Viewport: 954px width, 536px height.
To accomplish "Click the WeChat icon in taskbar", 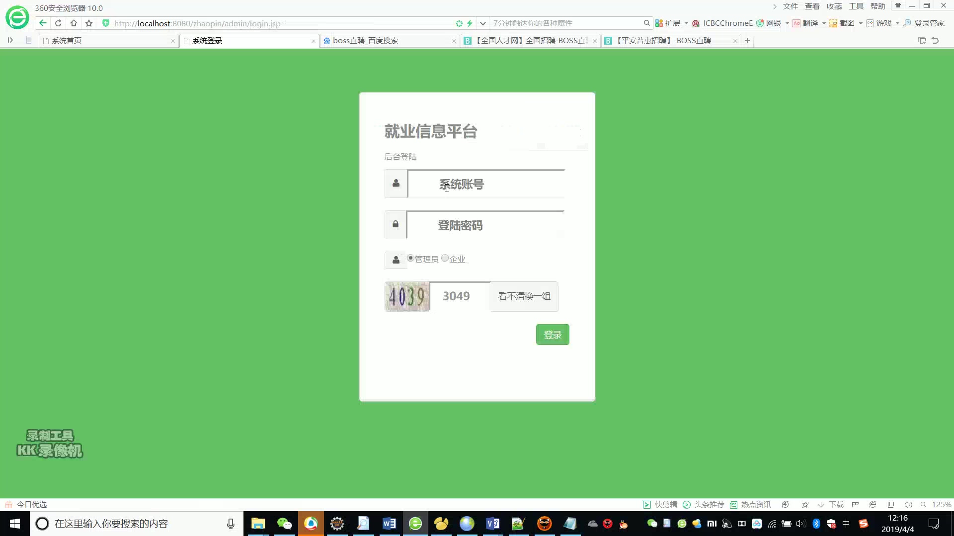I will (x=284, y=524).
